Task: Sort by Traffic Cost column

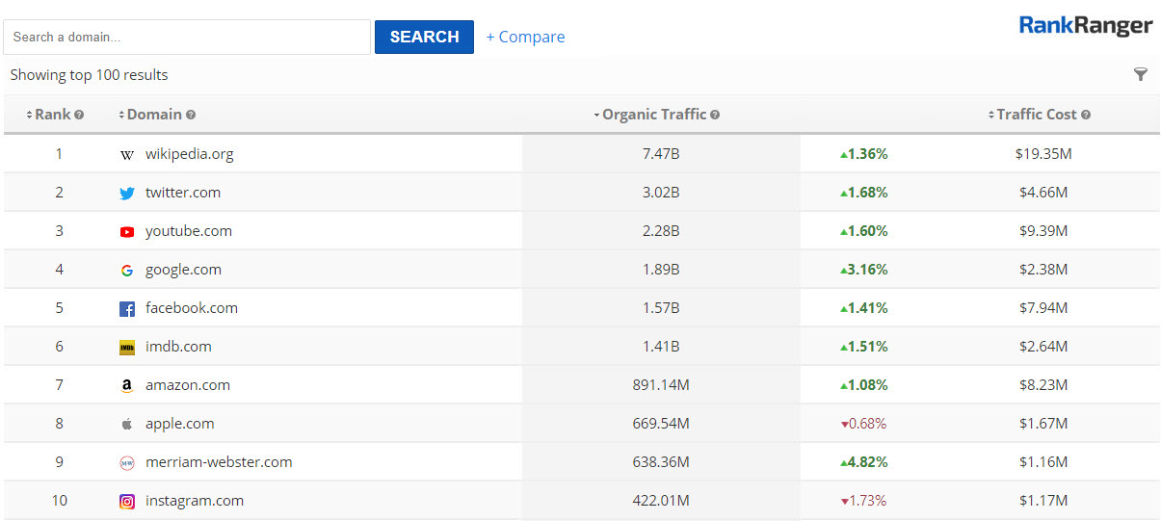Action: point(1036,115)
